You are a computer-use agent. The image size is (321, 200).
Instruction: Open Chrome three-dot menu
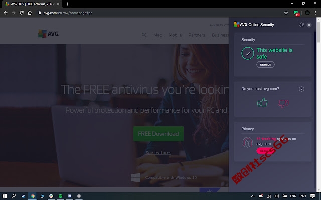coord(315,13)
